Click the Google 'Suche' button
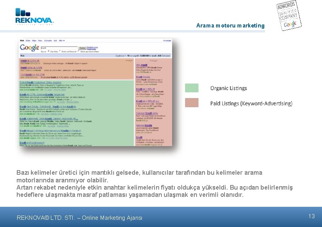This screenshot has height=227, width=322. [x=82, y=48]
